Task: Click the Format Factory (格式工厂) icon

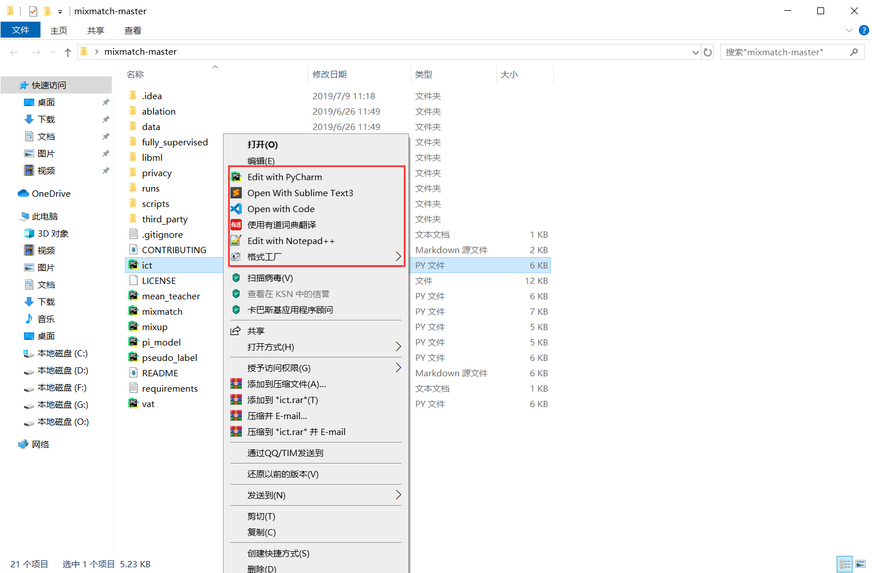Action: [x=236, y=257]
